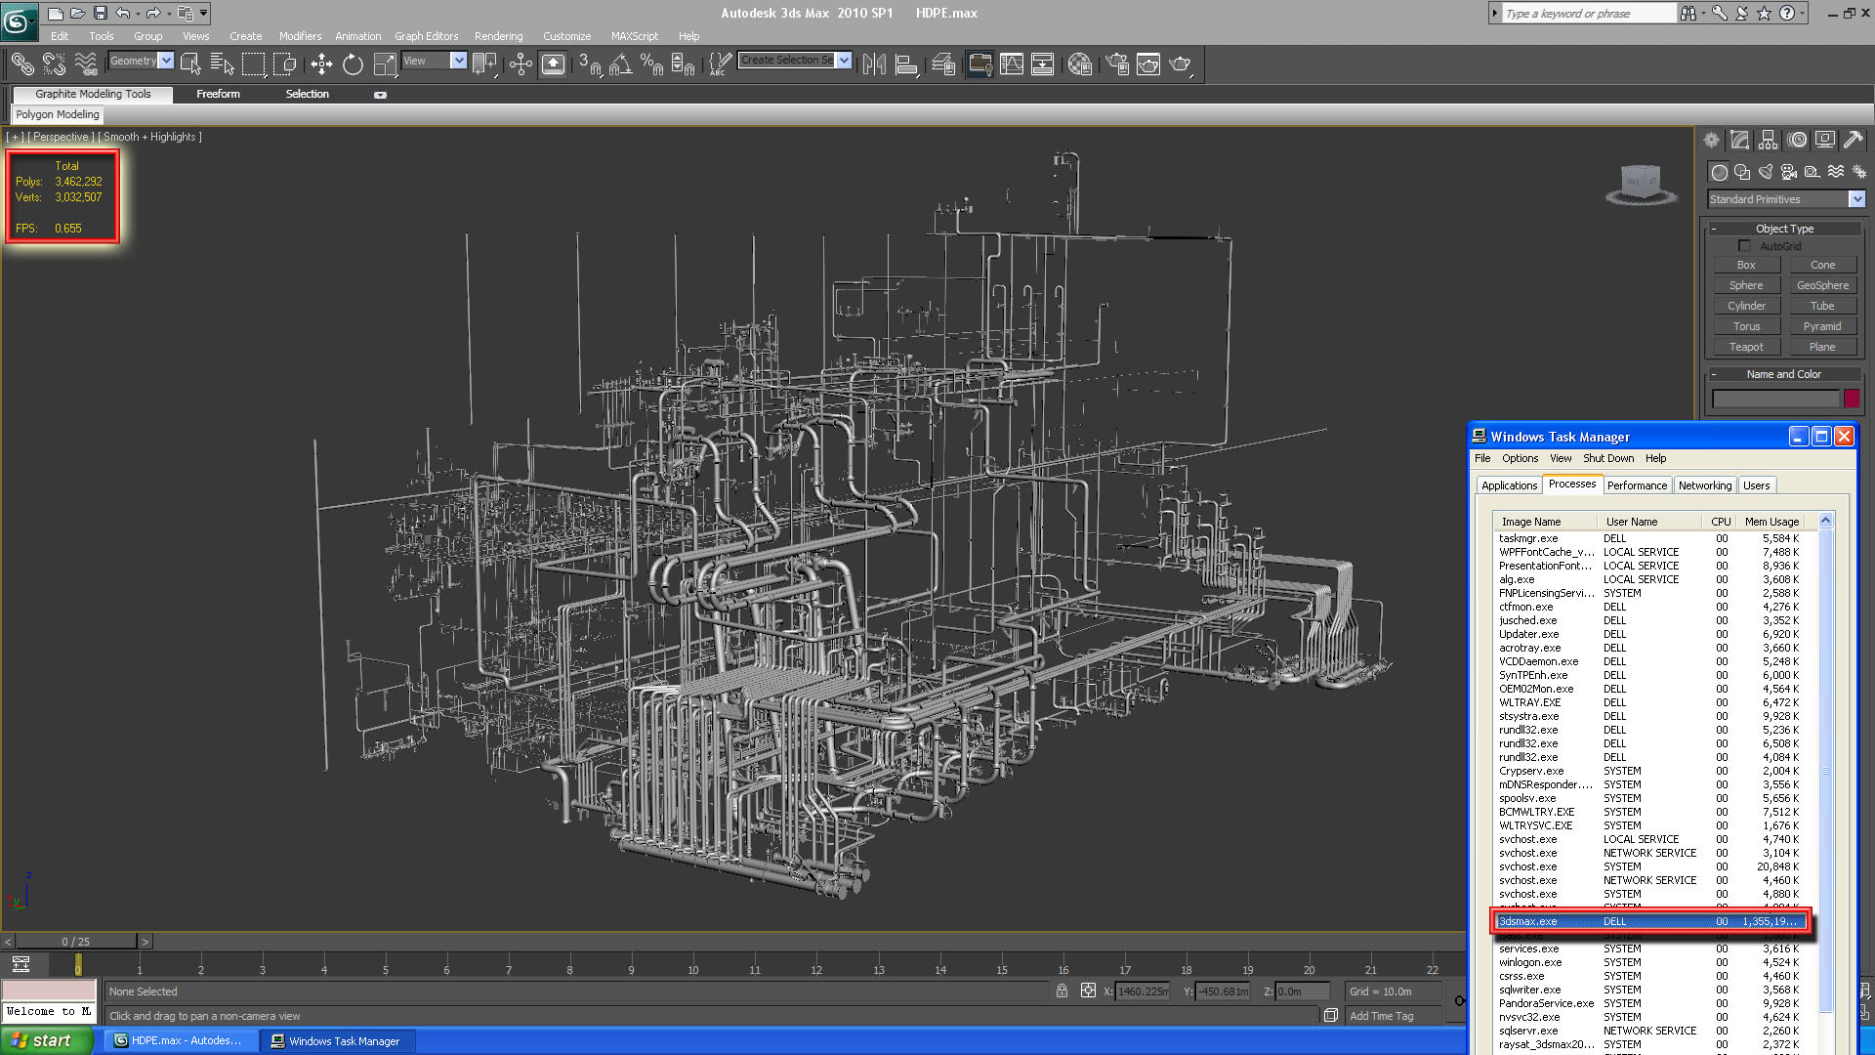The width and height of the screenshot is (1875, 1055).
Task: Toggle the Percent Snap button
Action: pos(651,64)
